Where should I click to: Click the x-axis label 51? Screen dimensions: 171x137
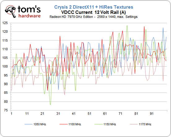tap(90, 114)
